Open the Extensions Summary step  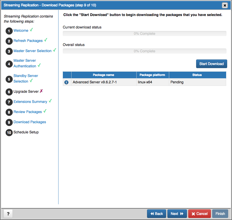(30, 102)
